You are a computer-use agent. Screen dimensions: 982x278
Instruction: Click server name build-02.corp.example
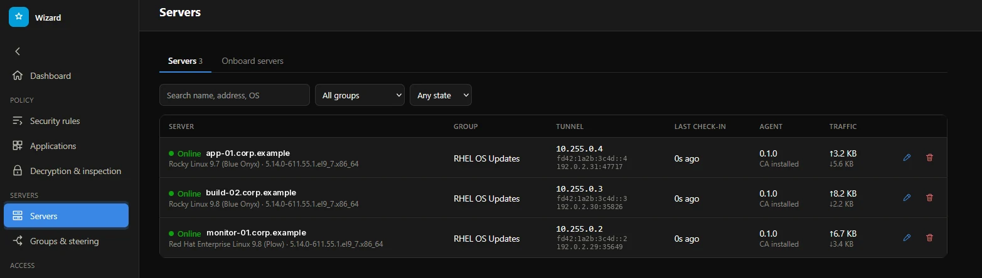pyautogui.click(x=251, y=192)
